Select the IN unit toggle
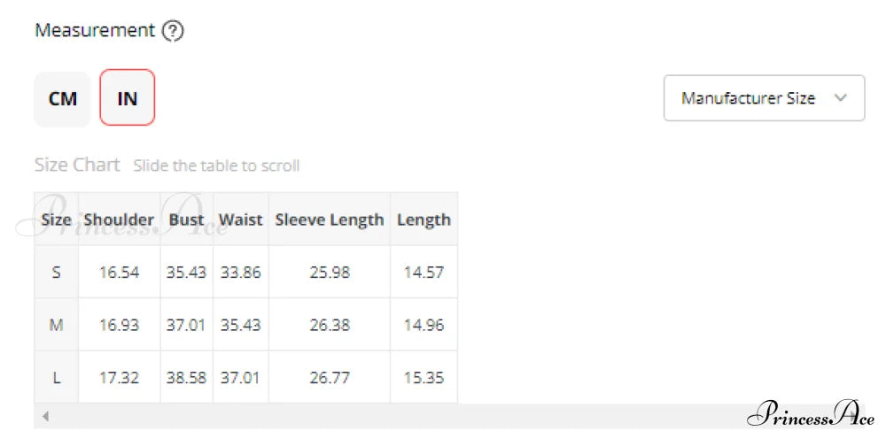Screen dimensions: 886x439 point(128,98)
